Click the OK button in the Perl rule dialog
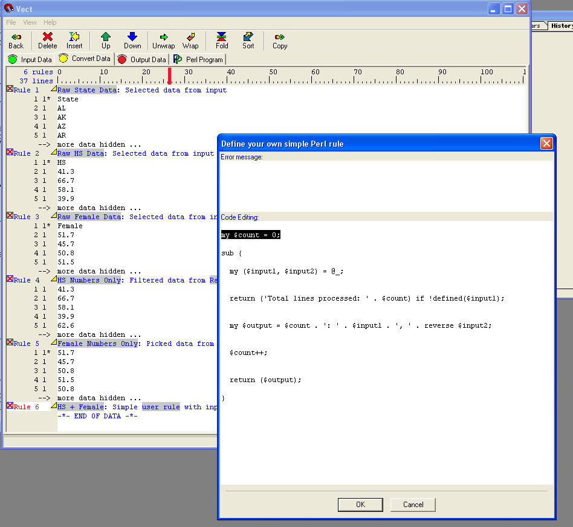The width and height of the screenshot is (573, 527). pyautogui.click(x=360, y=505)
